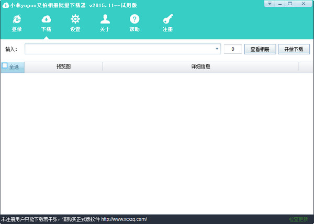Click the app cloud logo in title bar
The height and width of the screenshot is (224, 314).
click(x=5, y=5)
